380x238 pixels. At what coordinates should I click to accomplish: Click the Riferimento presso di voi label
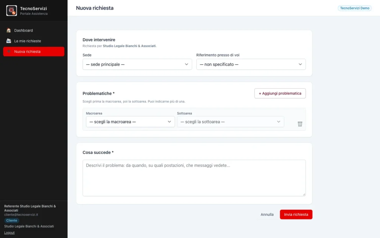pyautogui.click(x=218, y=55)
